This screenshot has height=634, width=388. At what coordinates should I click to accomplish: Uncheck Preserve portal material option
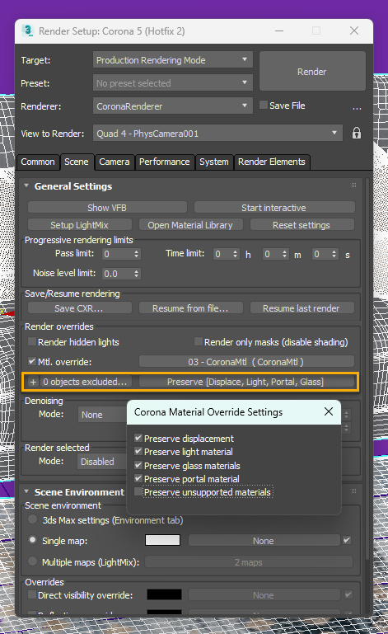[138, 478]
